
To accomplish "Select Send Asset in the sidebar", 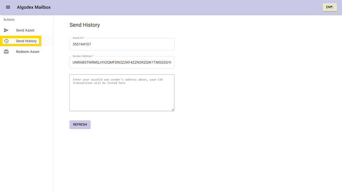I will (25, 30).
